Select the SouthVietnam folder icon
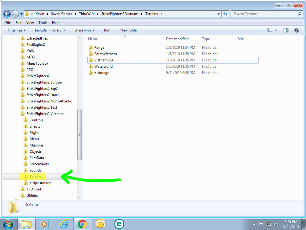The width and height of the screenshot is (306, 230). click(91, 54)
